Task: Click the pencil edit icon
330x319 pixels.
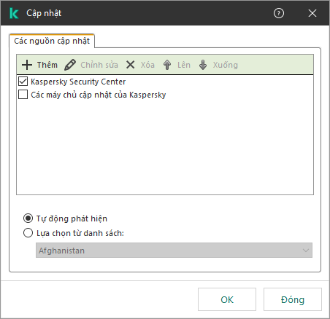Action: point(70,65)
